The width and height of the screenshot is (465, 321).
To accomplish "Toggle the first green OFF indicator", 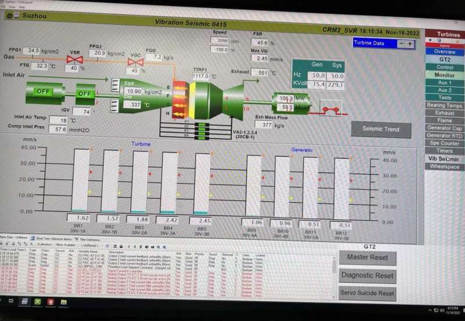I will [43, 92].
